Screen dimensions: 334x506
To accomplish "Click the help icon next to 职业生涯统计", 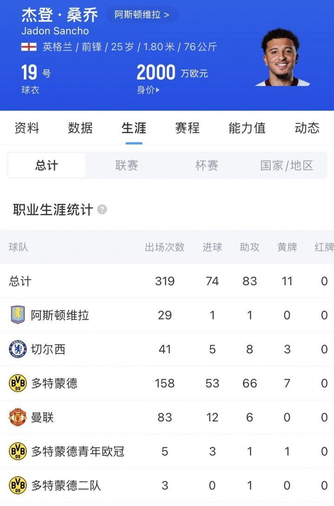I will pyautogui.click(x=102, y=210).
